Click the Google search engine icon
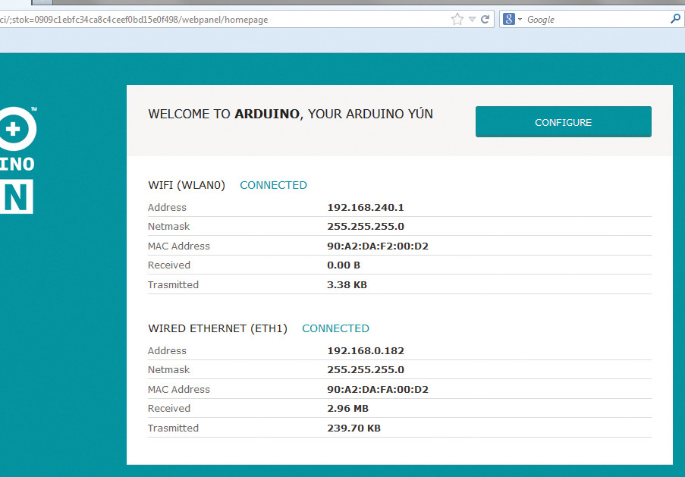 [x=508, y=19]
